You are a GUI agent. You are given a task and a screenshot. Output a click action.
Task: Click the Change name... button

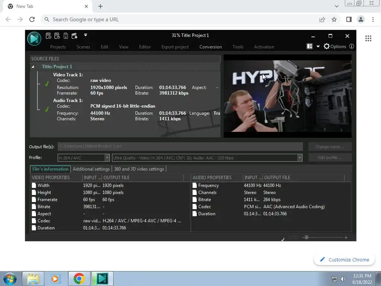330,147
